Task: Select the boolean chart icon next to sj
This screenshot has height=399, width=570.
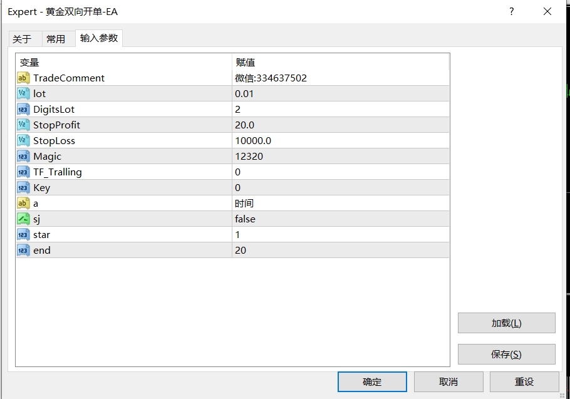Action: tap(24, 219)
